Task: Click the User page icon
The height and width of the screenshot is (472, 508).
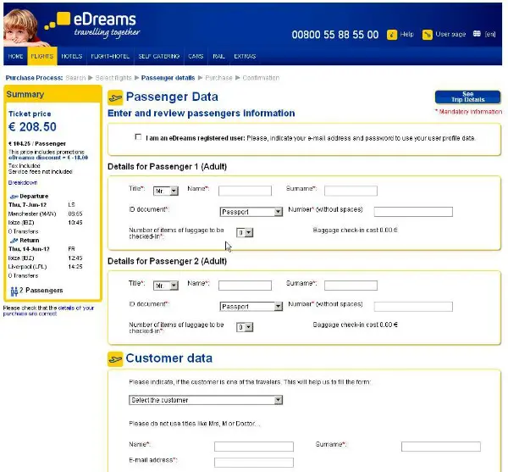Action: point(428,35)
